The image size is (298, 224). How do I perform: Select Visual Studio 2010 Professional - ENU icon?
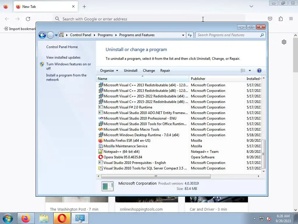[x=100, y=118]
